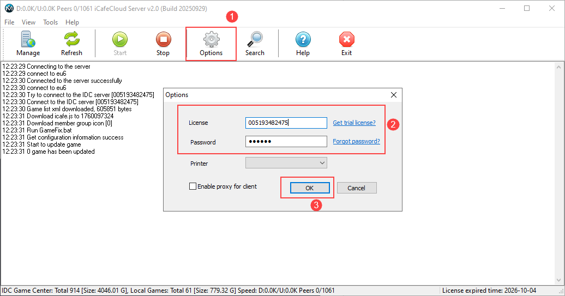Click the red Exit icon
This screenshot has width=565, height=296.
tap(346, 40)
